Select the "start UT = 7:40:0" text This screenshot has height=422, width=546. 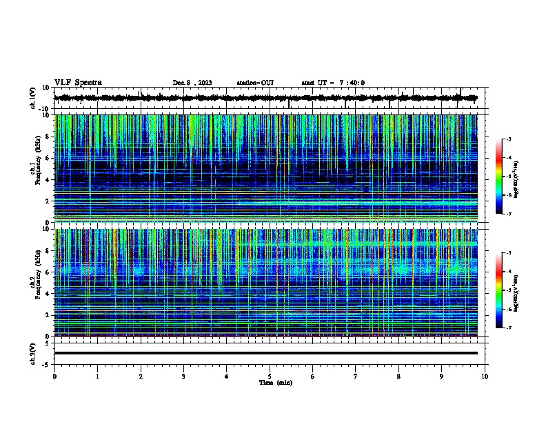[333, 83]
